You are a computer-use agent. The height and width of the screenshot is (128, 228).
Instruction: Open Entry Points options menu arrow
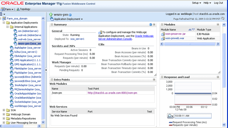[154, 79]
